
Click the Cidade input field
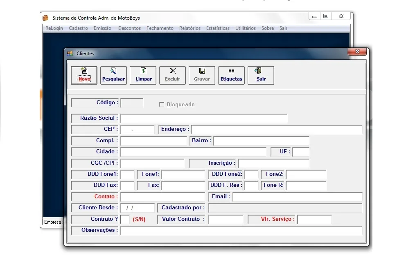[x=194, y=152]
